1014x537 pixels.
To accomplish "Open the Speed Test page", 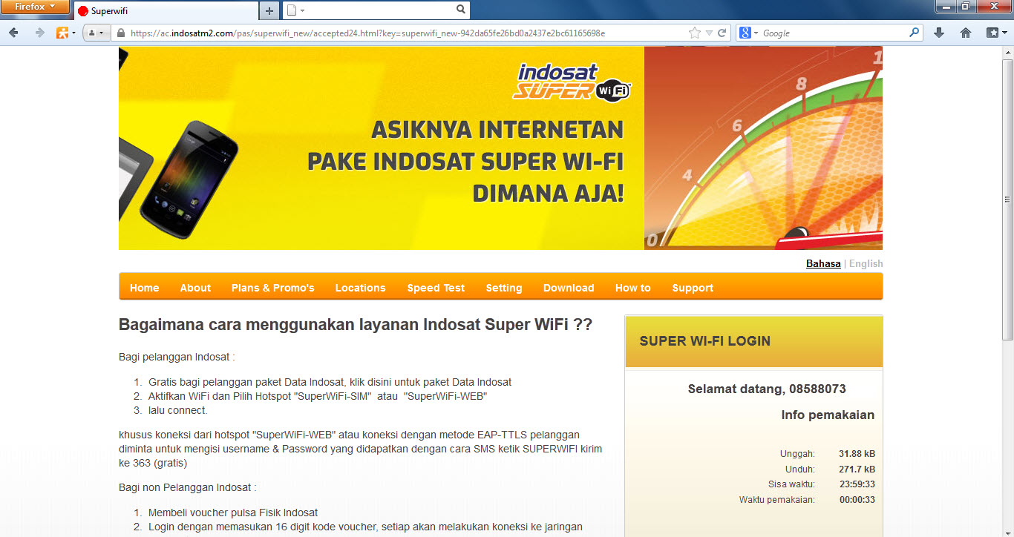I will pos(436,288).
